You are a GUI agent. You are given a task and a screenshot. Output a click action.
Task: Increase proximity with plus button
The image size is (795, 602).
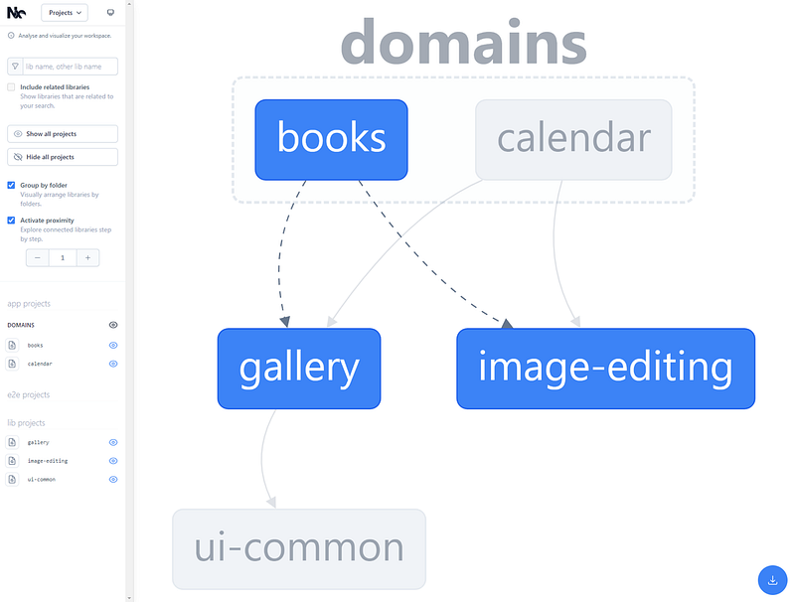(x=87, y=258)
